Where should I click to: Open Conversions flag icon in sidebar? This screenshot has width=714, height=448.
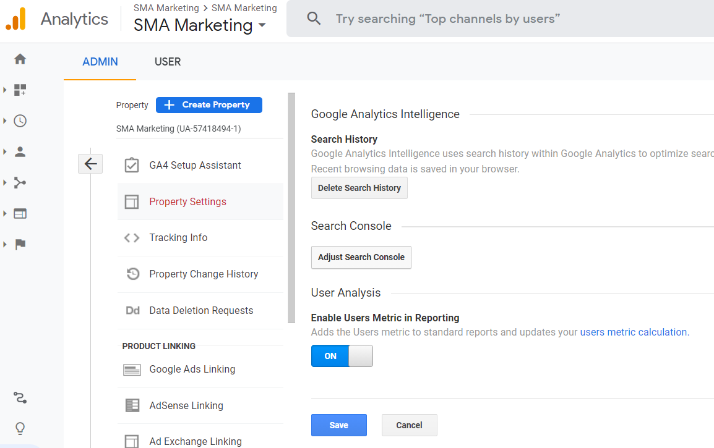(x=20, y=245)
